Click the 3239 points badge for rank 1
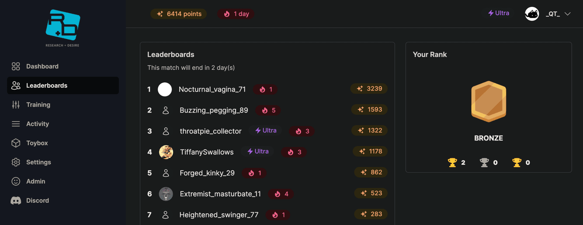The height and width of the screenshot is (225, 583). pyautogui.click(x=369, y=89)
